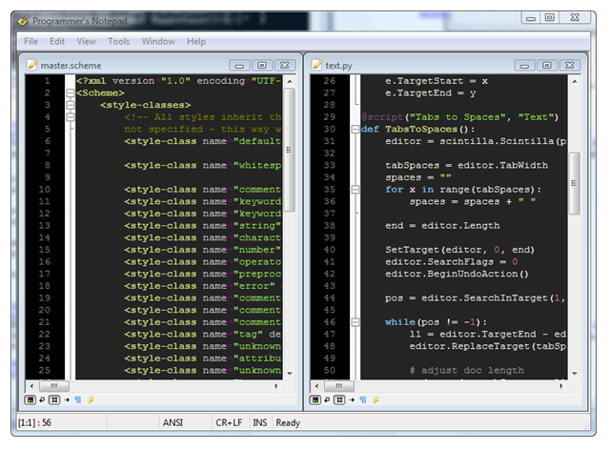Open the Edit menu

57,41
